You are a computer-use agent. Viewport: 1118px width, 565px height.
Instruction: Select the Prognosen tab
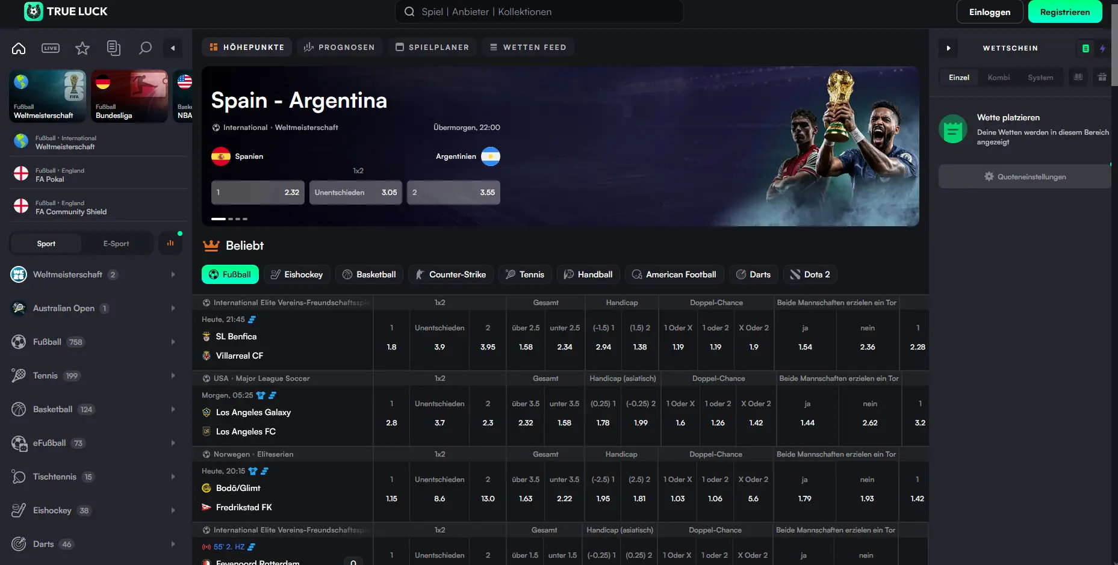[x=340, y=47]
